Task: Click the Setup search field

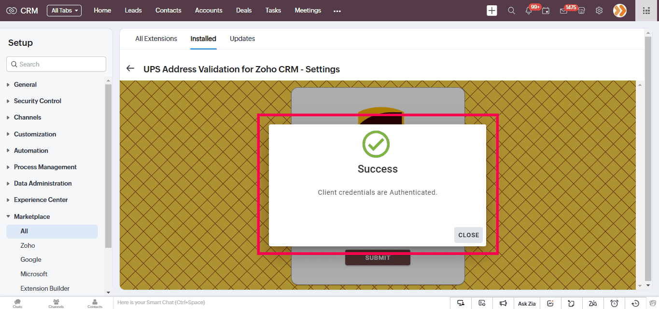Action: (56, 64)
